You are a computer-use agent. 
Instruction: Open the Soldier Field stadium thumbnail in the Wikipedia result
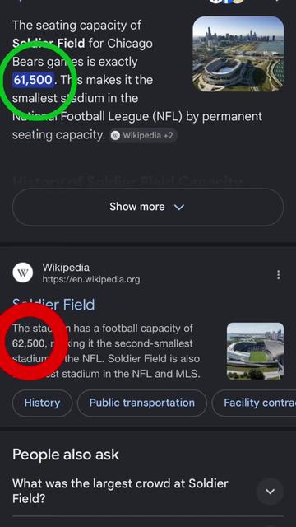(256, 352)
